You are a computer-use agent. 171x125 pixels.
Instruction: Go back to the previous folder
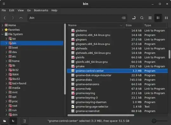tap(5, 18)
